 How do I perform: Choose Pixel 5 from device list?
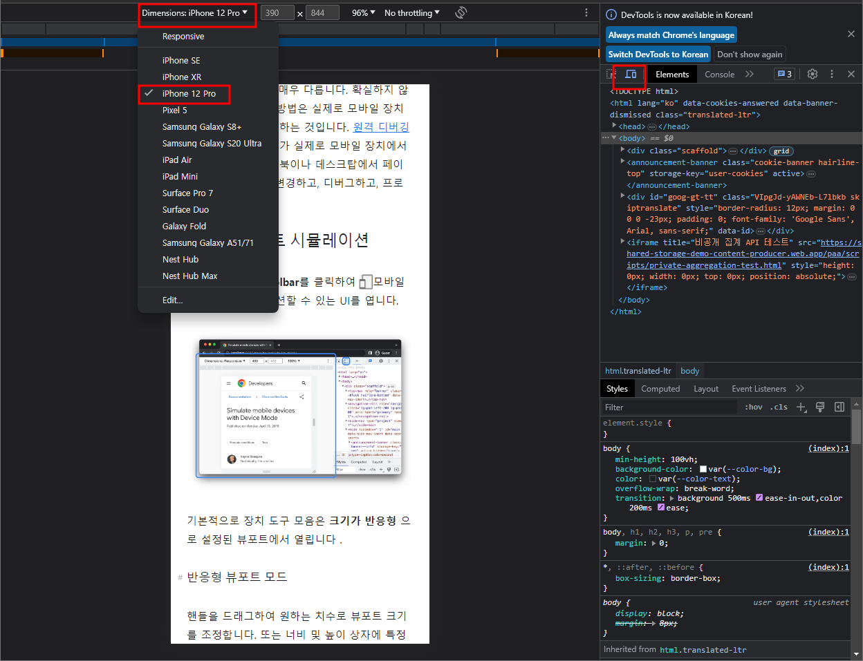click(x=208, y=110)
